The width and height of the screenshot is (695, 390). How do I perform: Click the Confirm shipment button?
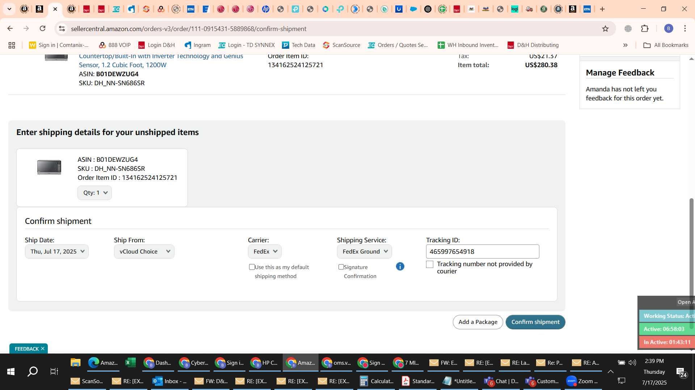point(535,322)
